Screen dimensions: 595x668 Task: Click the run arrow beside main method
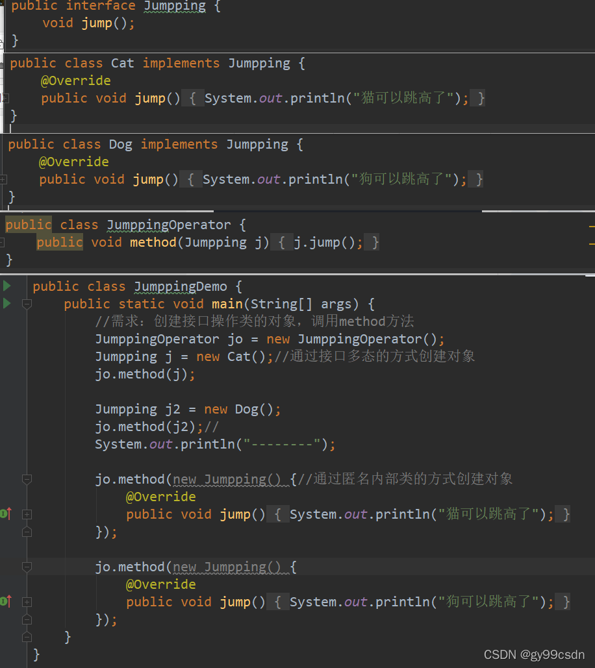coord(6,303)
